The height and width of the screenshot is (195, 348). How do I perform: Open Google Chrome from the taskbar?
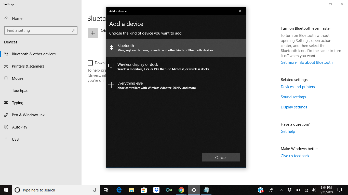181,190
